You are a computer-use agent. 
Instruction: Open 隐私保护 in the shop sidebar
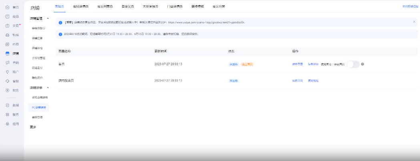(x=37, y=78)
